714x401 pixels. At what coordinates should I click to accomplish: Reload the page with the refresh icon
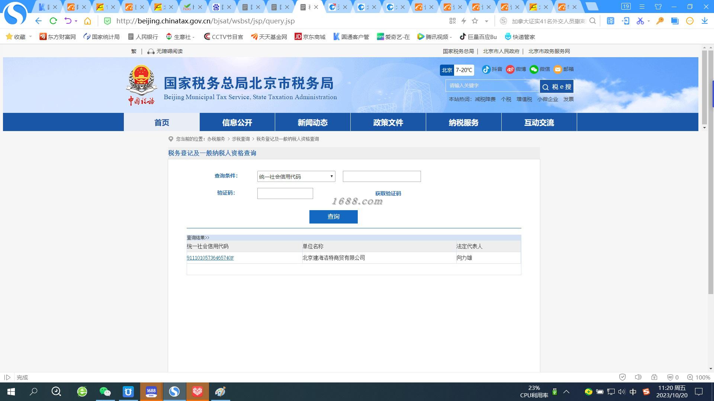(53, 21)
